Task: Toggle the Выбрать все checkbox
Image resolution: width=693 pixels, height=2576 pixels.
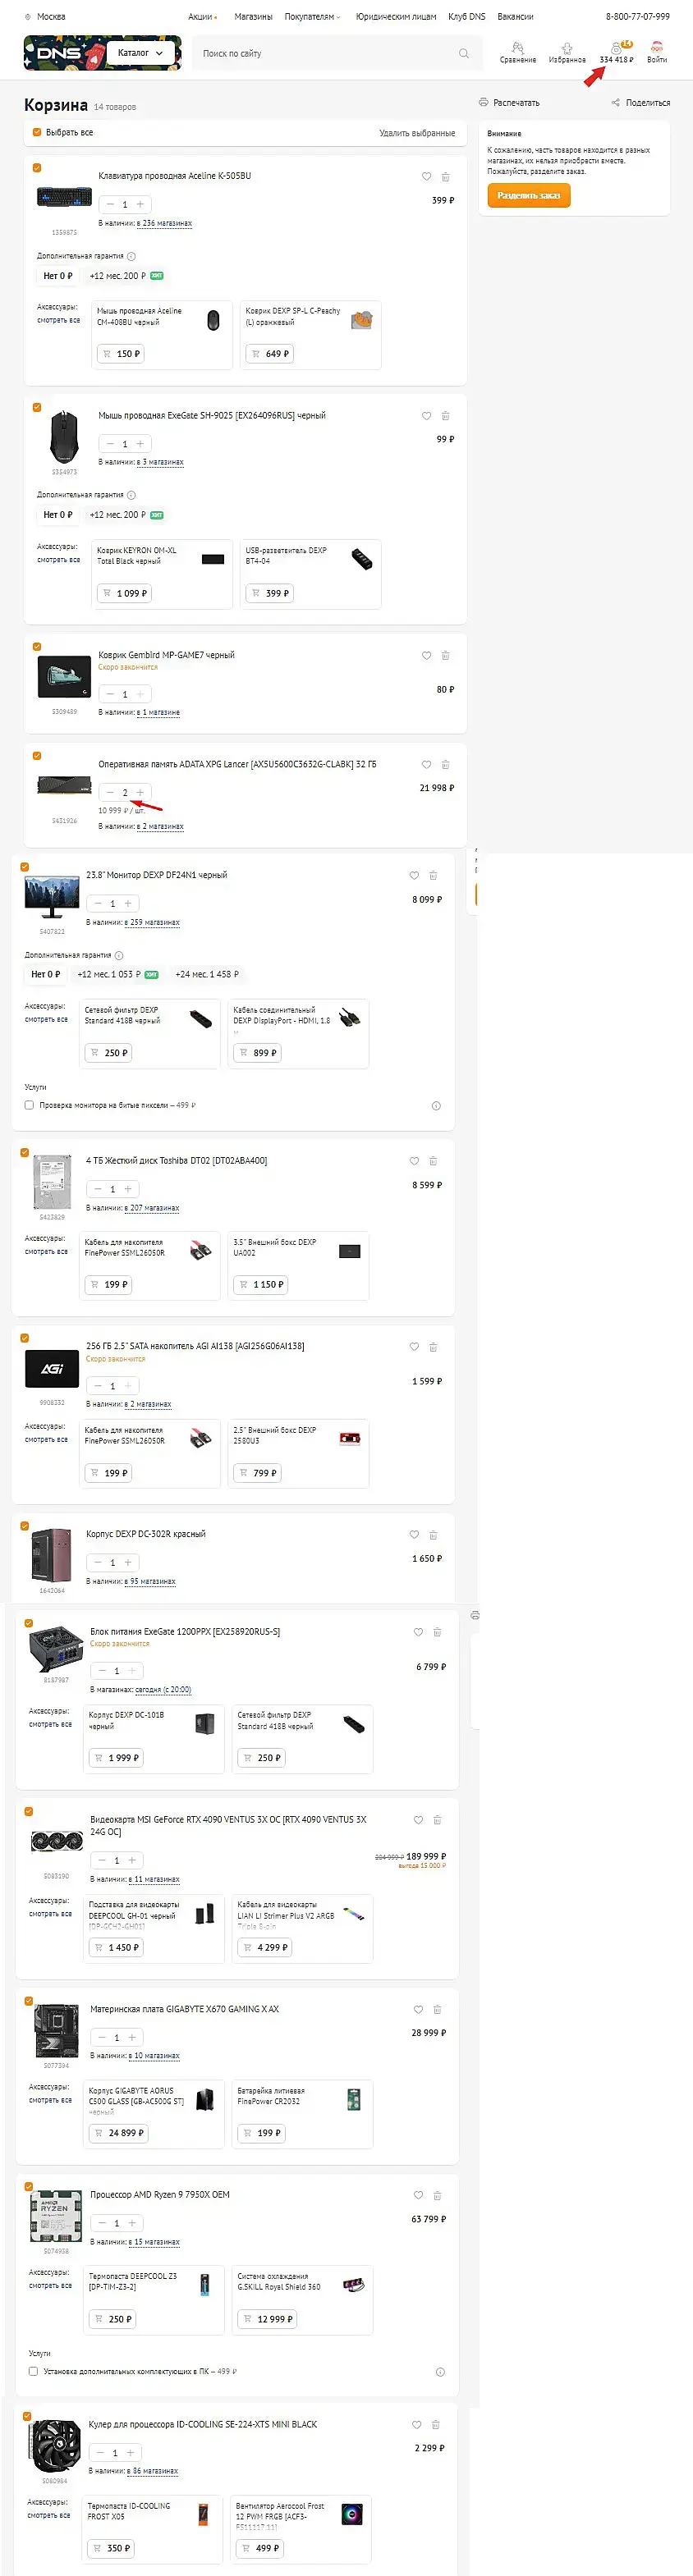Action: coord(37,133)
